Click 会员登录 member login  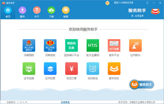click(x=137, y=16)
